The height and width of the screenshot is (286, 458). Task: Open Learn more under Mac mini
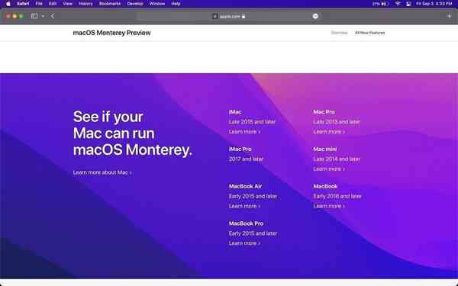coord(329,169)
